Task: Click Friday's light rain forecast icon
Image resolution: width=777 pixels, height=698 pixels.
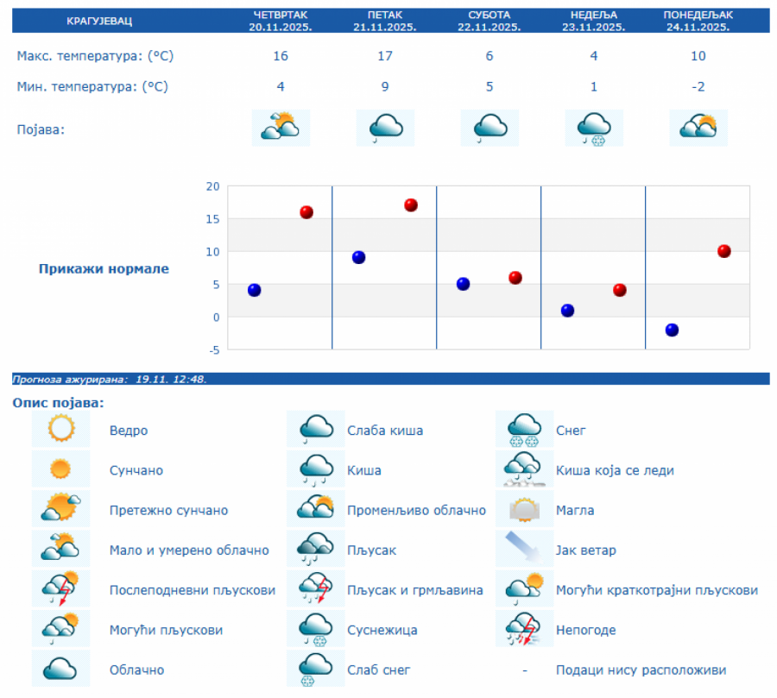Action: [385, 128]
